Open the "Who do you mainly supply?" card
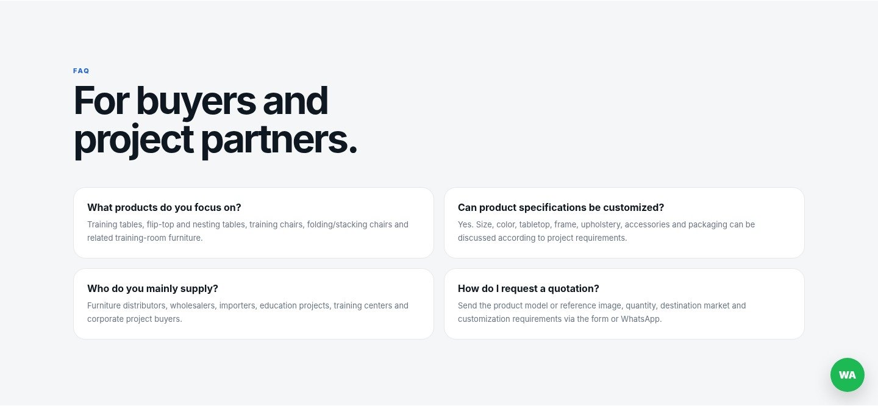 pos(254,304)
